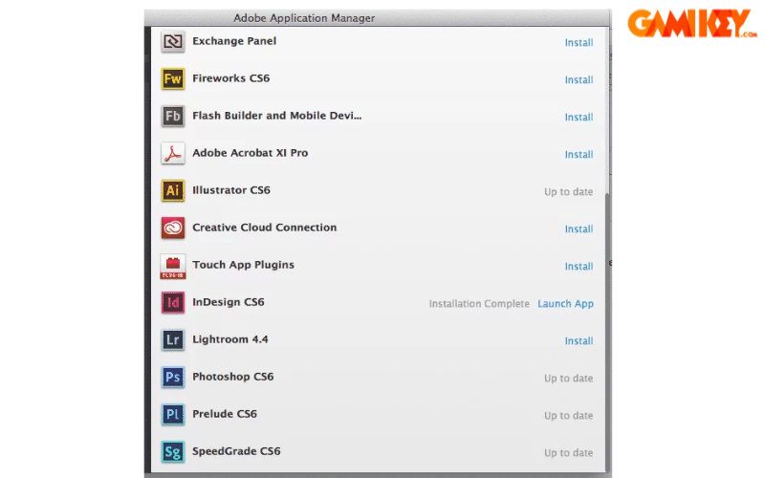This screenshot has height=478, width=765.
Task: Select the Prelude CS6 name text
Action: [x=225, y=414]
